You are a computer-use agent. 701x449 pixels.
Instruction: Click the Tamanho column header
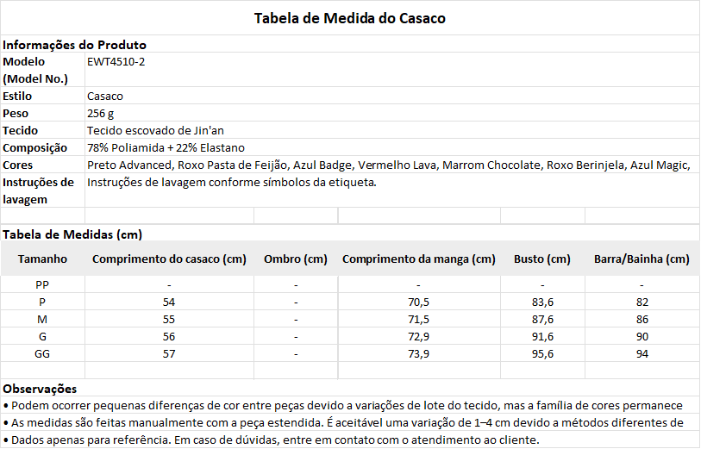[x=42, y=259]
